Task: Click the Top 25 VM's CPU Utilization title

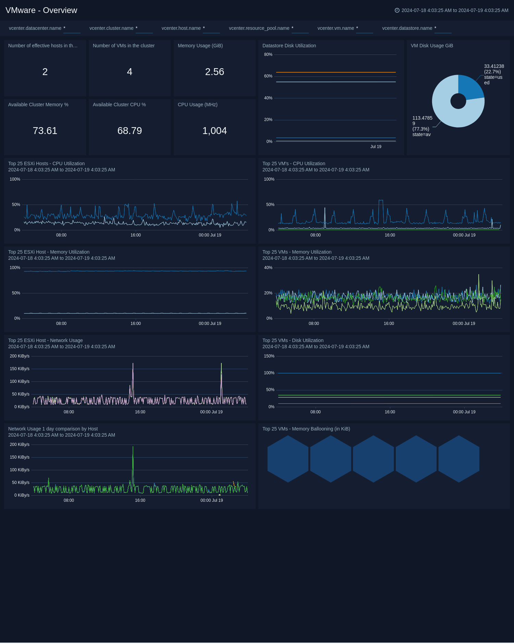Action: 294,163
